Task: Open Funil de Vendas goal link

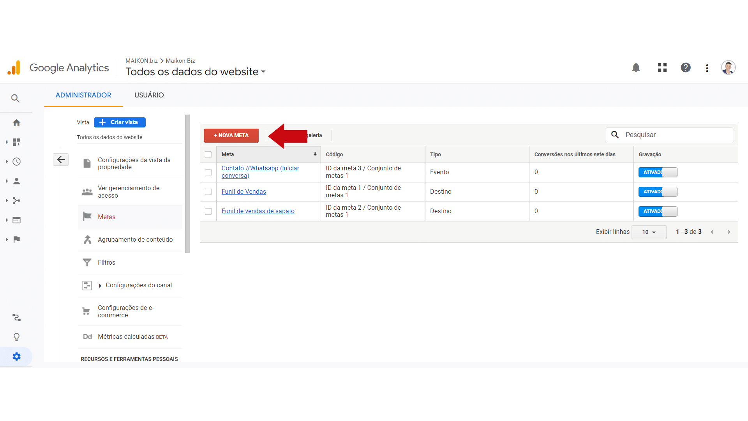Action: pyautogui.click(x=243, y=192)
